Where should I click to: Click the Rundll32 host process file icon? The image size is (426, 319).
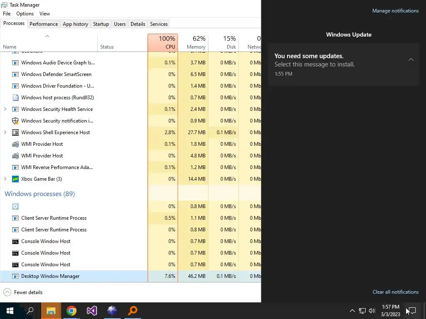coord(15,98)
